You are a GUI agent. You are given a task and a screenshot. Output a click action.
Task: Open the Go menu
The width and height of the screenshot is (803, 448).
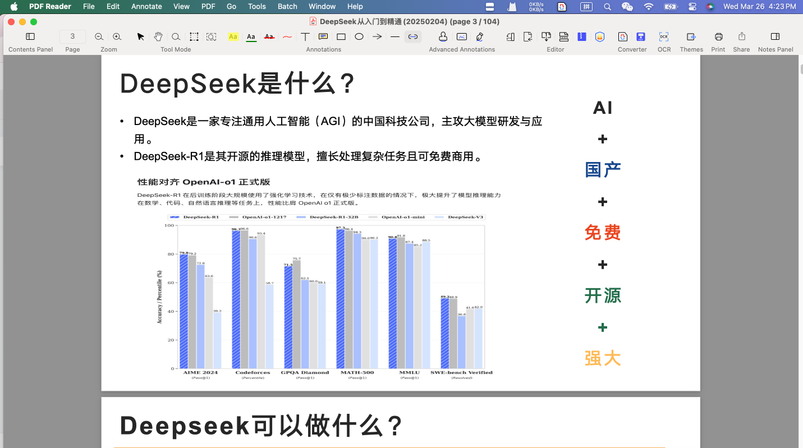coord(232,6)
